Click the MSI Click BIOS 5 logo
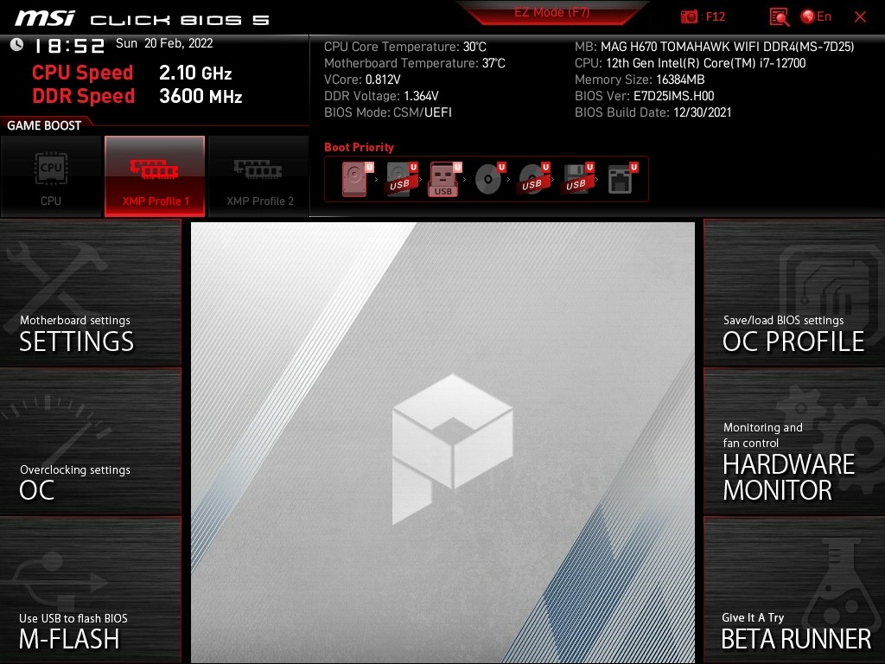 [142, 19]
